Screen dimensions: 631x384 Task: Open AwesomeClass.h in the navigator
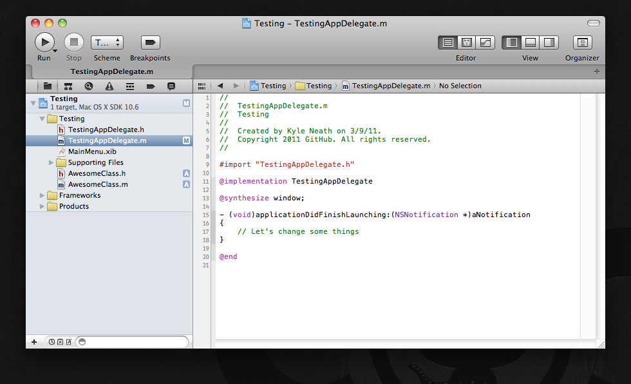point(97,173)
